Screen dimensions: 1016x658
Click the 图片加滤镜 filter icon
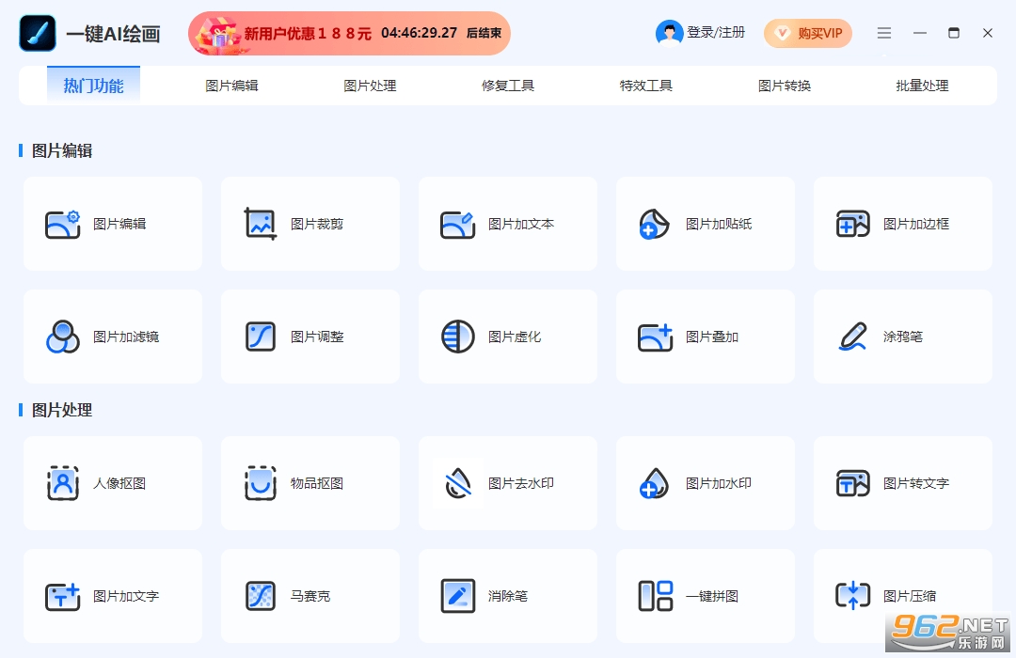tap(63, 337)
